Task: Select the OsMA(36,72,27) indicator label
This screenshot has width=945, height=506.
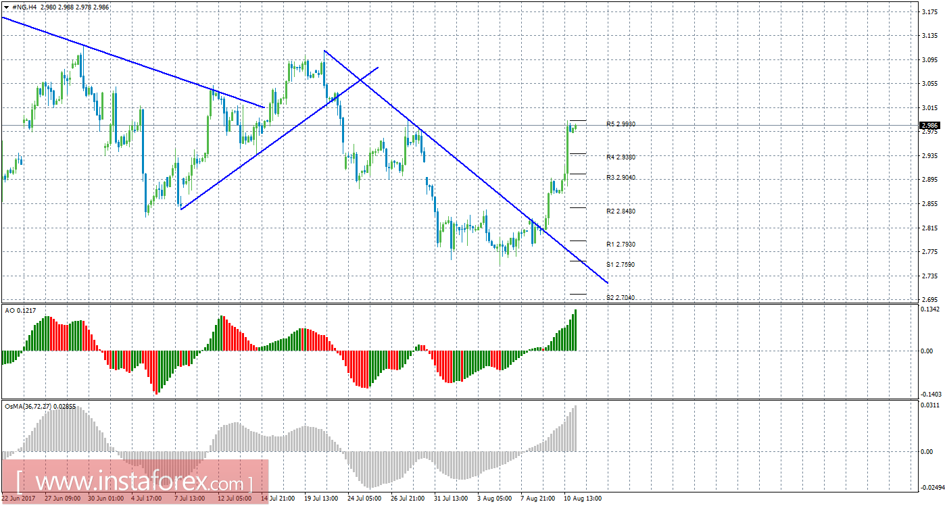Action: tap(40, 406)
